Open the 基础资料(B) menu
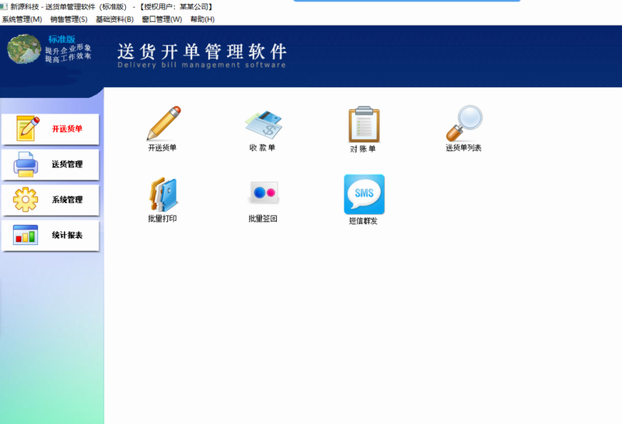The width and height of the screenshot is (622, 424). point(114,19)
